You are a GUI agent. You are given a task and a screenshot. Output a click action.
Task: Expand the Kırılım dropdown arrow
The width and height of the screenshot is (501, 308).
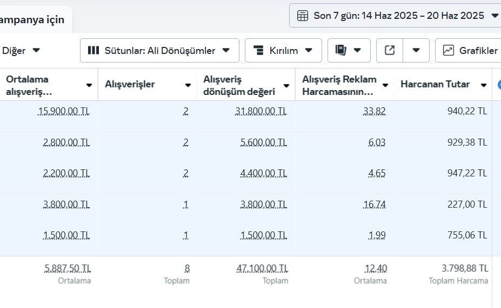coord(309,50)
